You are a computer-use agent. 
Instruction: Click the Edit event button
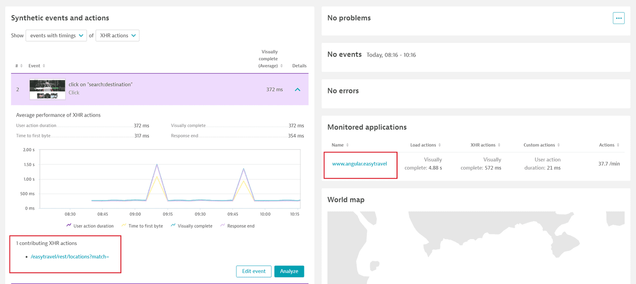(253, 271)
